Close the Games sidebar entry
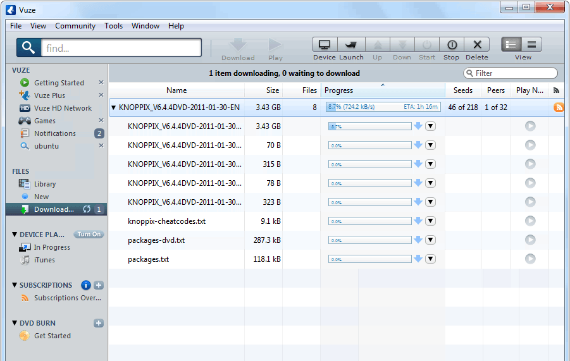This screenshot has height=361, width=570. 101,120
